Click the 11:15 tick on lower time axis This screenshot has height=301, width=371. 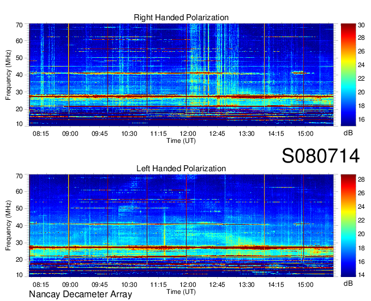[159, 285]
